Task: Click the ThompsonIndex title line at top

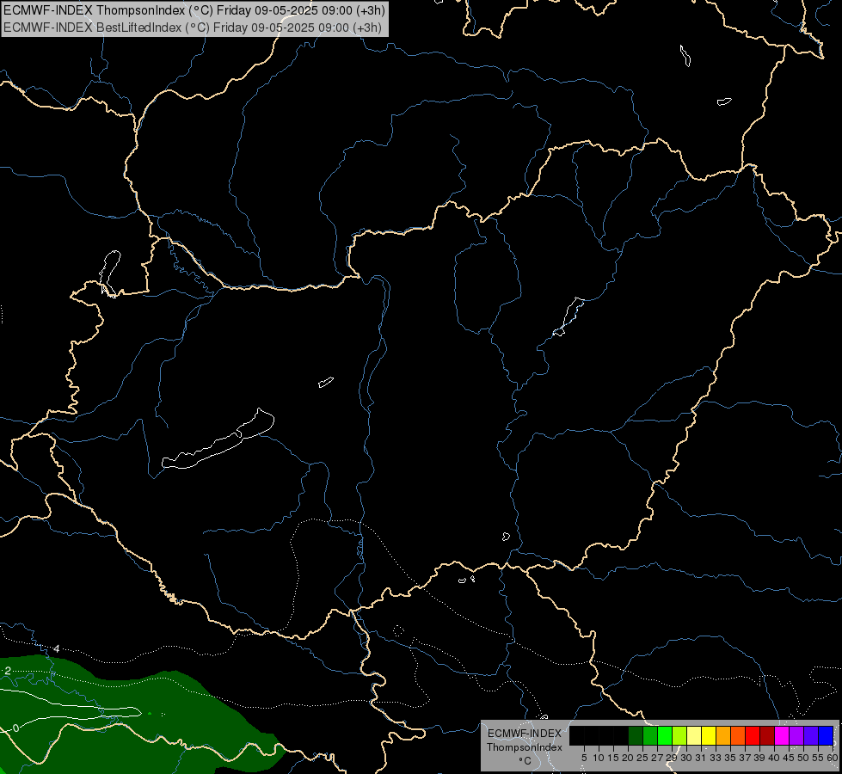Action: 194,10
